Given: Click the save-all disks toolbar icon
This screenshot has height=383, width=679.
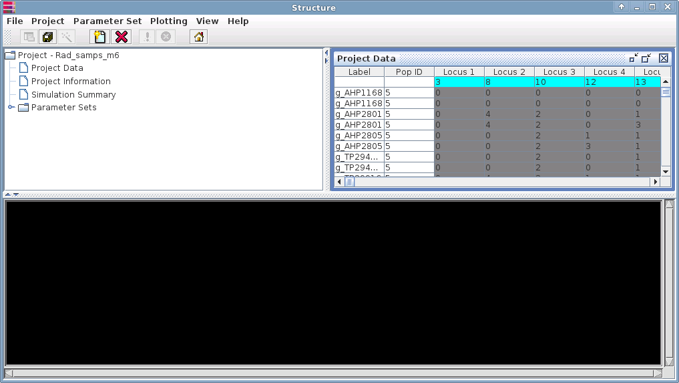Looking at the screenshot, I should (x=48, y=37).
